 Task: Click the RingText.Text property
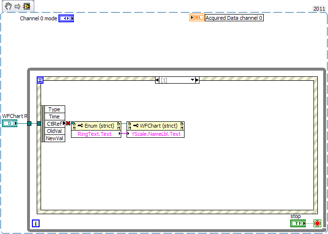(x=95, y=134)
